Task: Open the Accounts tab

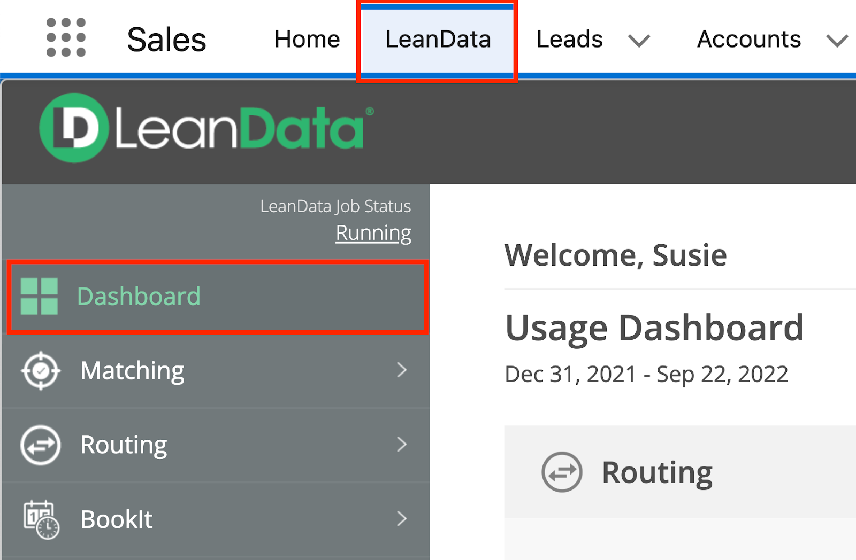Action: [x=748, y=40]
